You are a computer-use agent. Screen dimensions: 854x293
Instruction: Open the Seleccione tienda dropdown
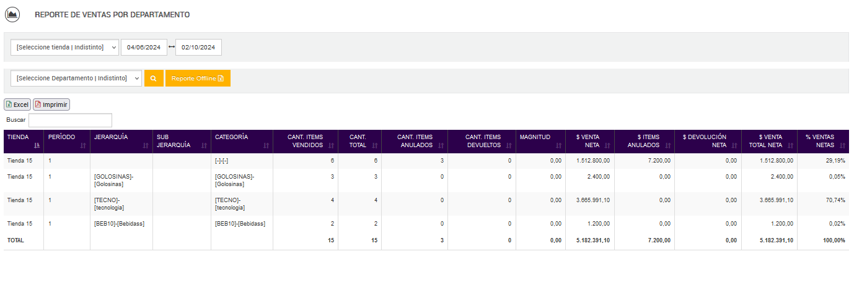tap(64, 48)
